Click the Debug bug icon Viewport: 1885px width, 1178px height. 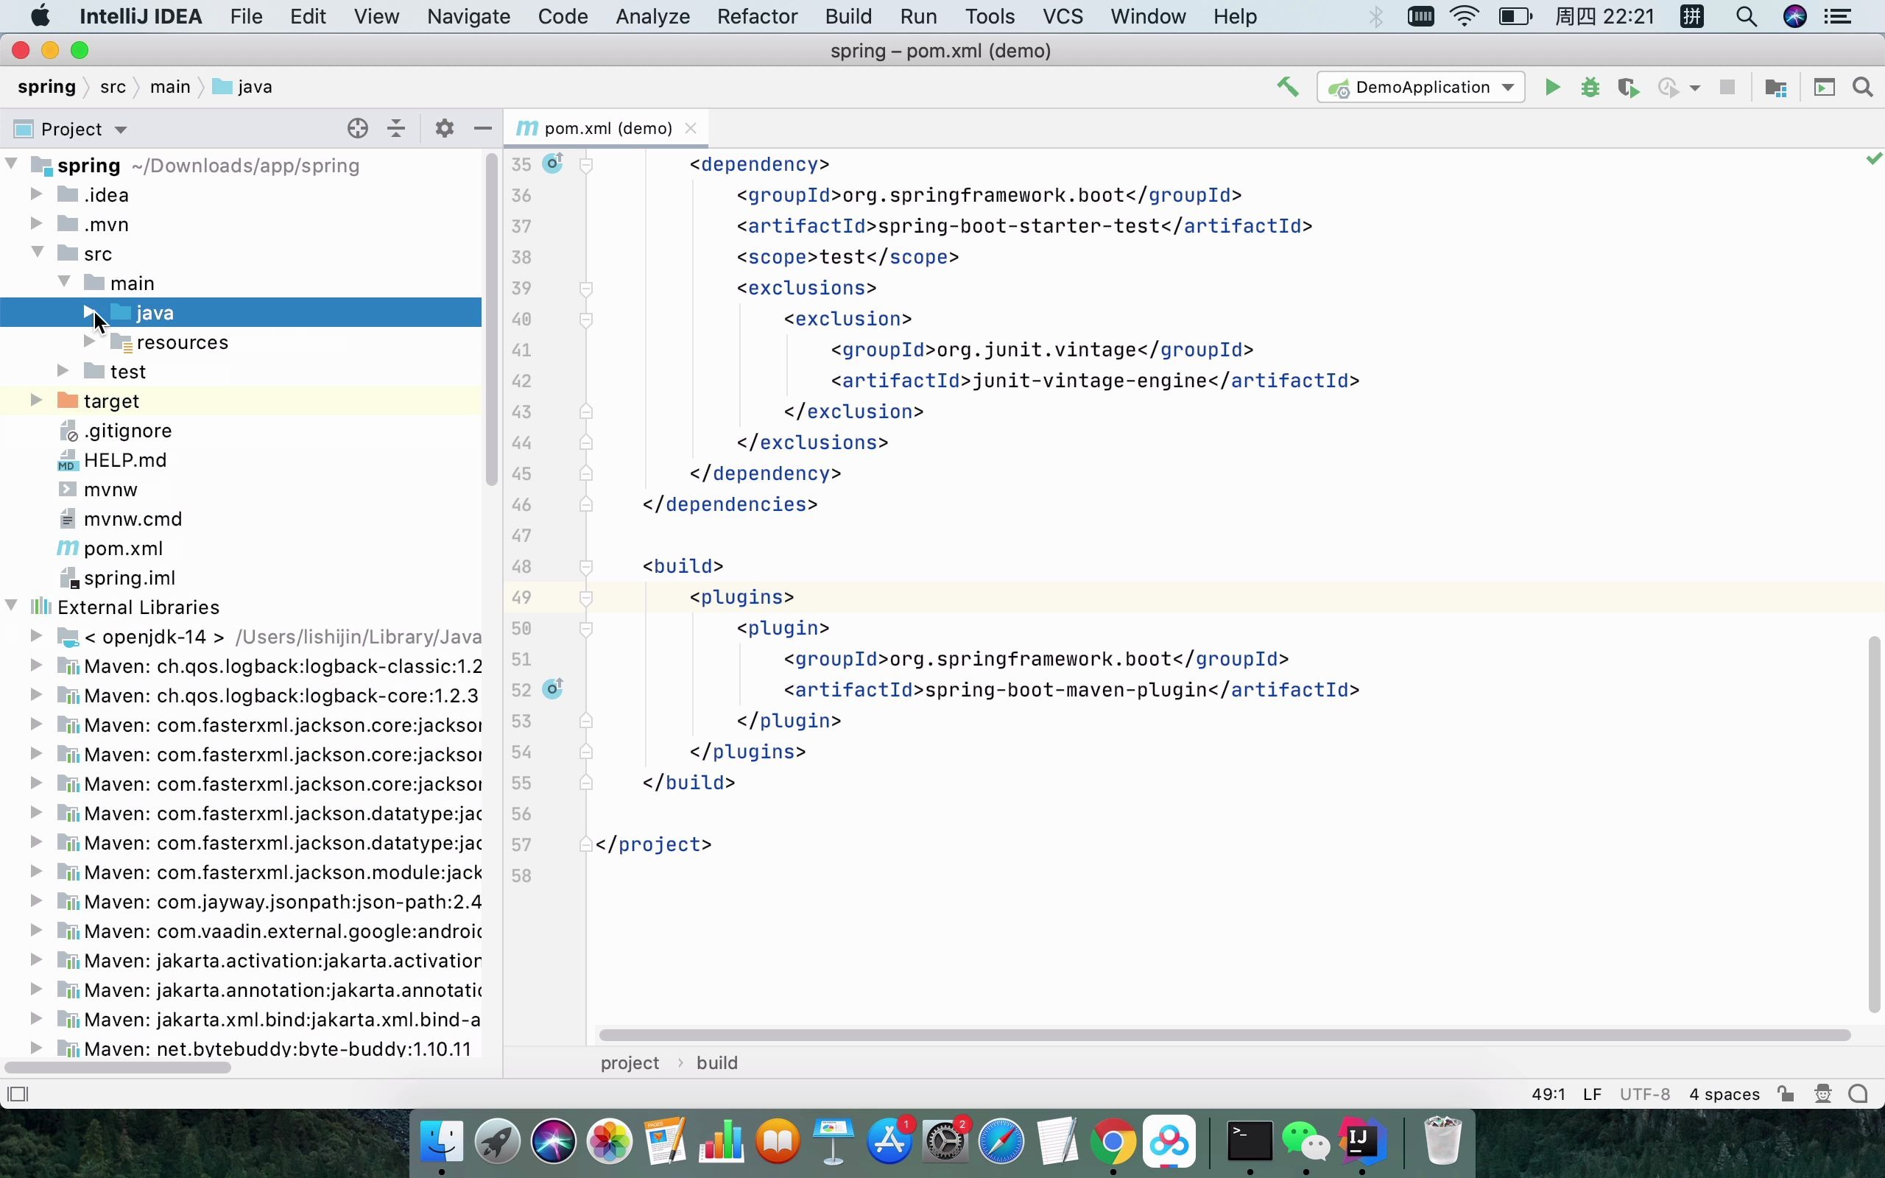(x=1590, y=88)
